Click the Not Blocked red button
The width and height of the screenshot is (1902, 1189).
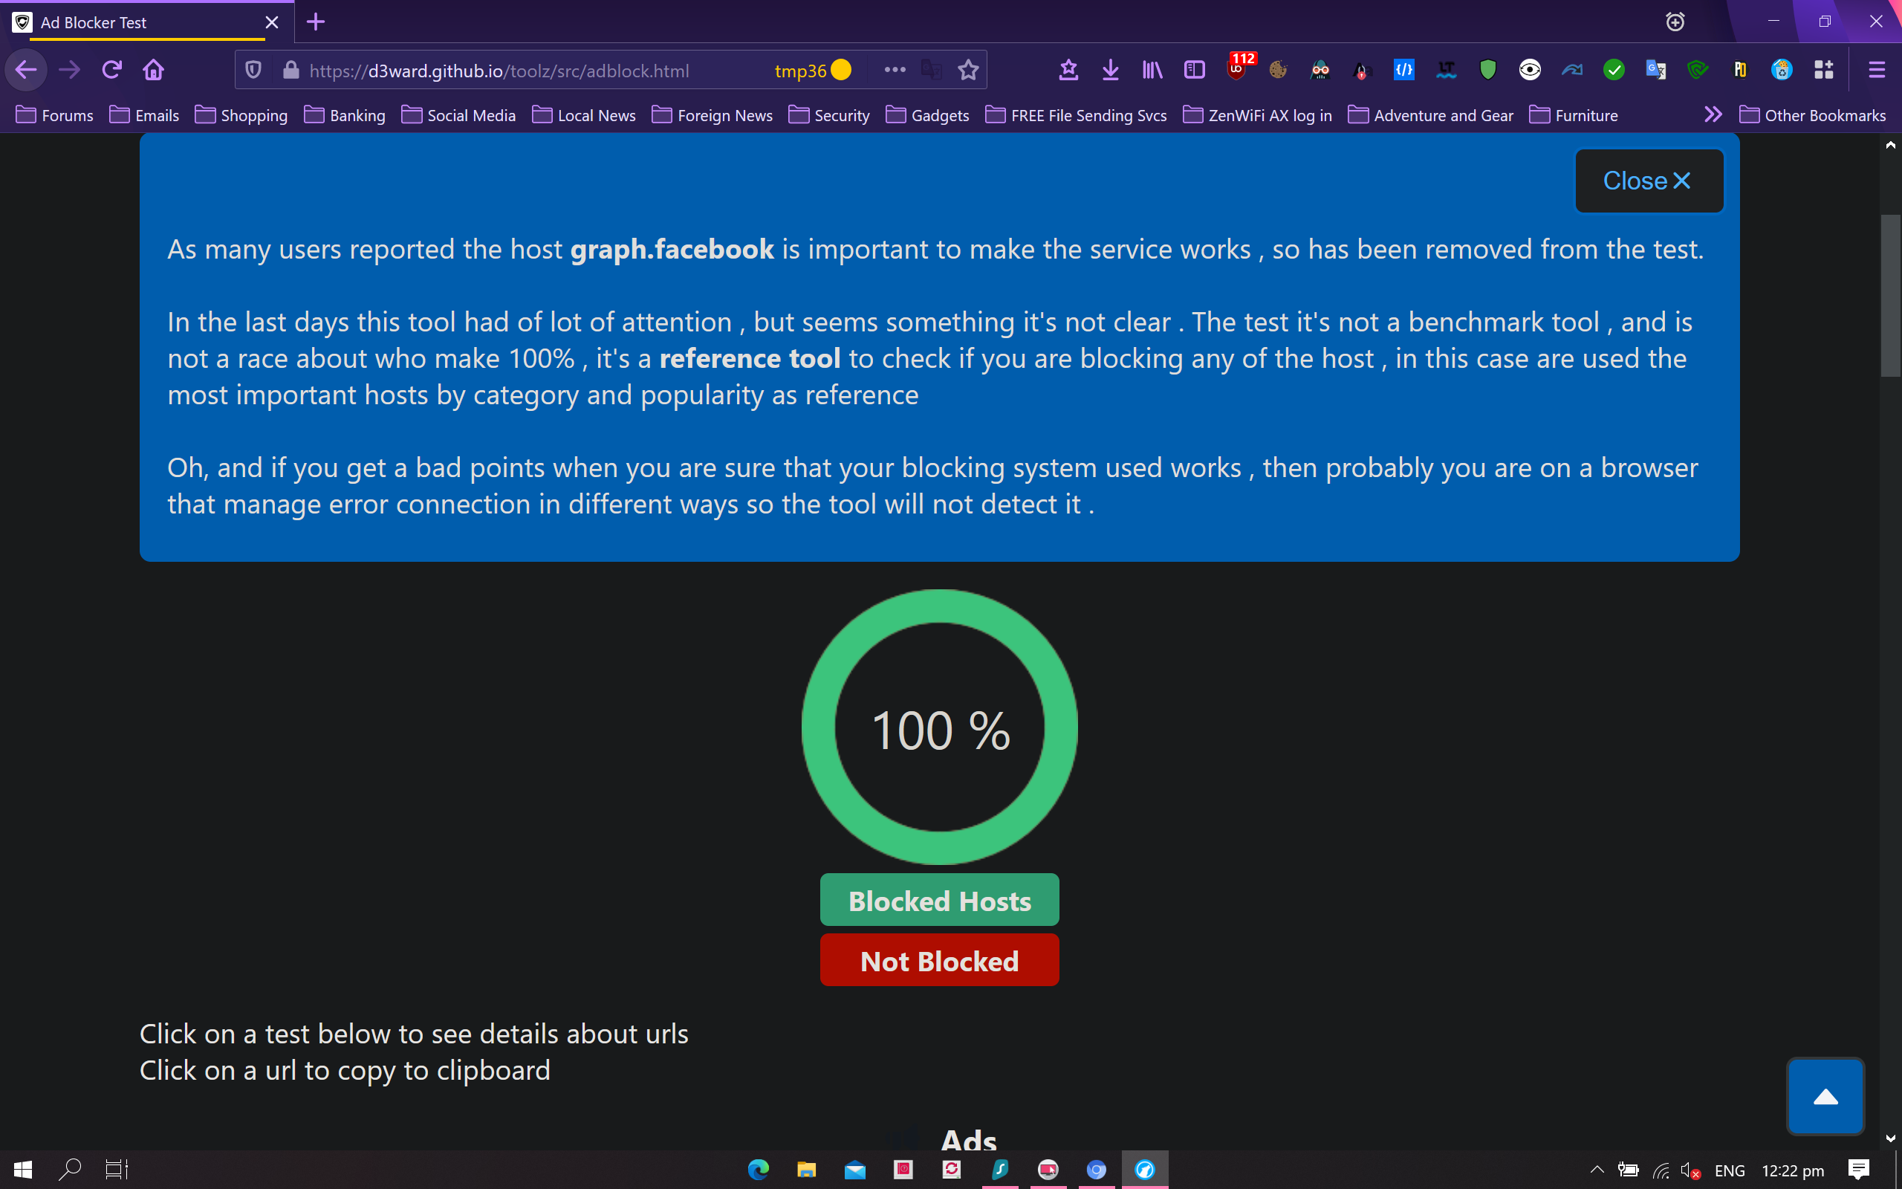click(939, 960)
